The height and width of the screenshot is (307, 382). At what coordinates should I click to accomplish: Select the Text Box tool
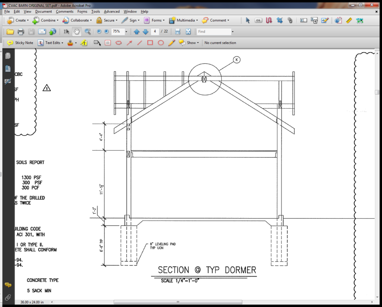tap(108, 43)
